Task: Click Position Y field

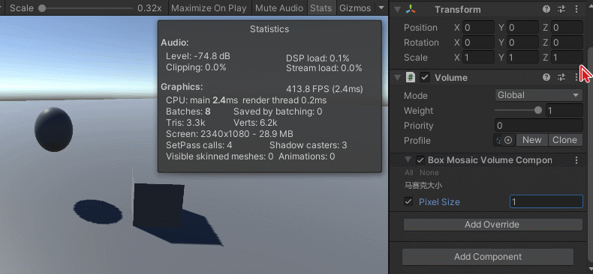Action: (x=522, y=28)
